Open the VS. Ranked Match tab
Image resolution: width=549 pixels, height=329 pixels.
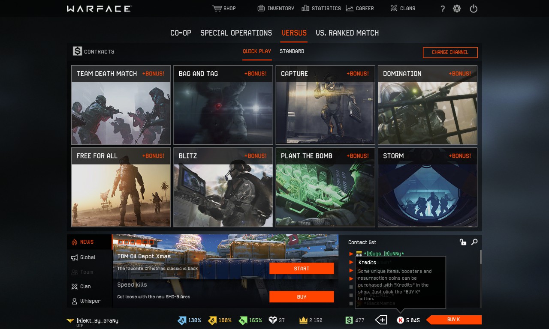(x=347, y=33)
